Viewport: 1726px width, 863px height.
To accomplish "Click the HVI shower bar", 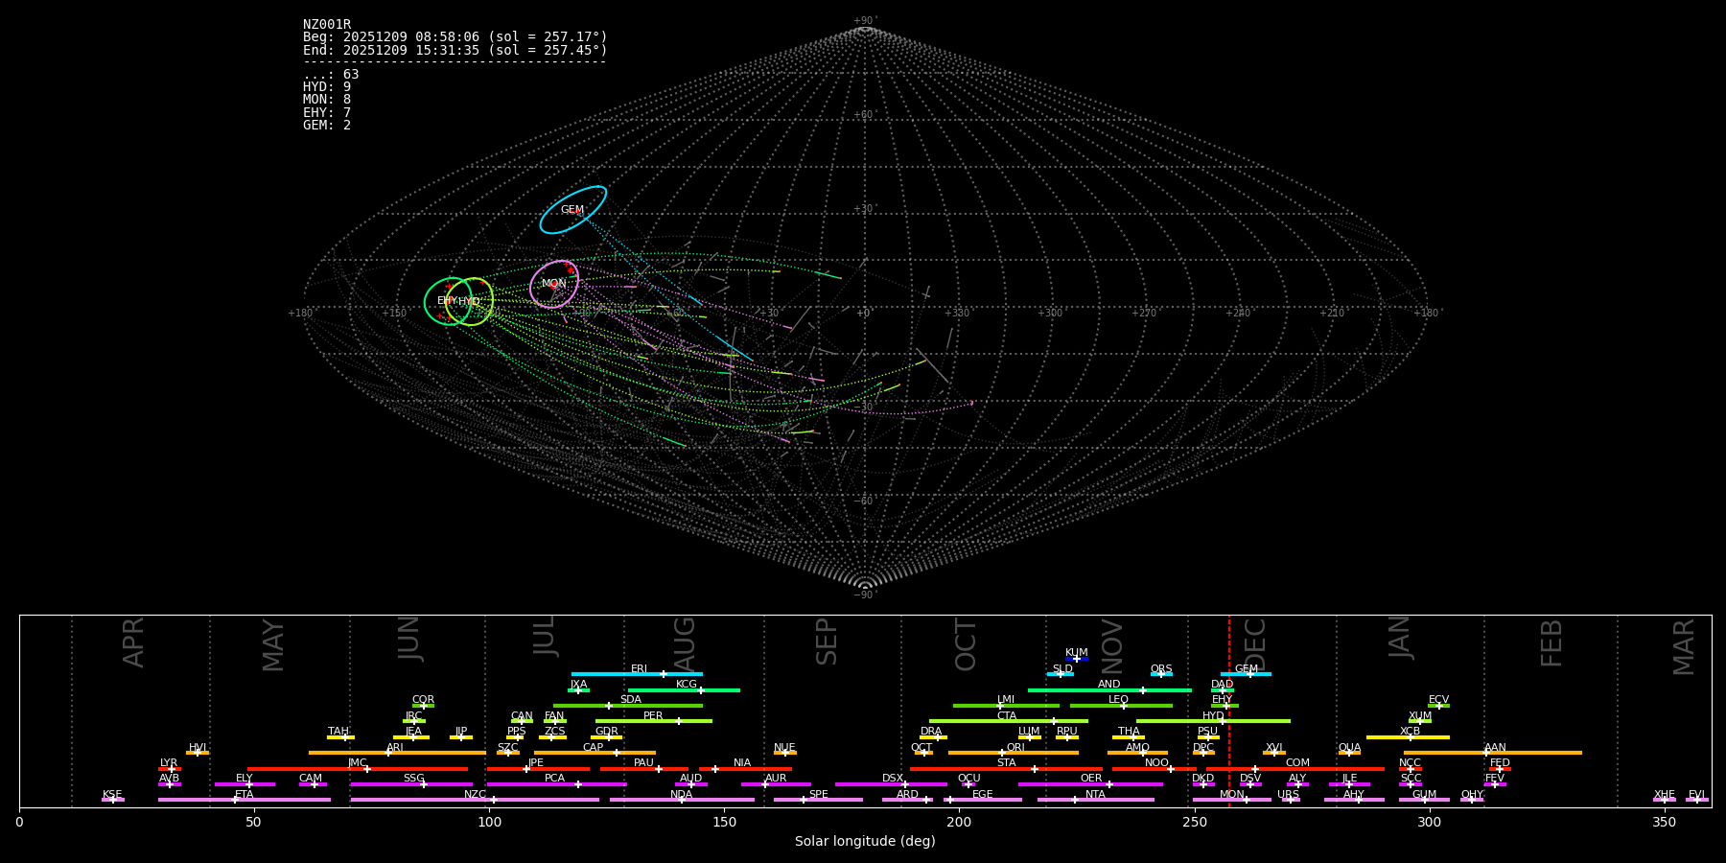I will pyautogui.click(x=198, y=753).
